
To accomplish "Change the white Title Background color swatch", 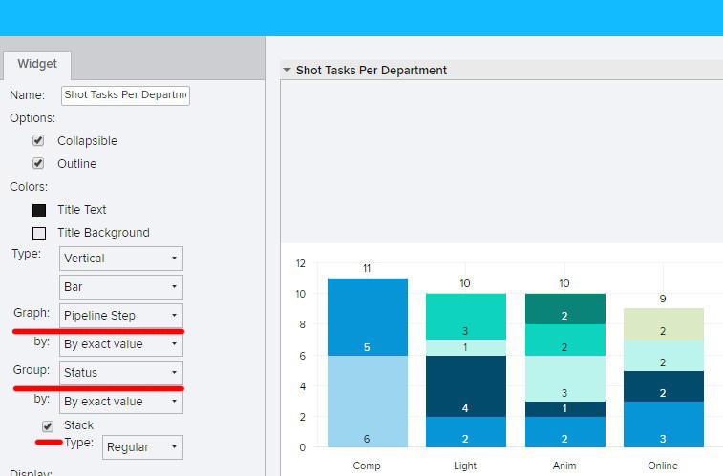I will (x=39, y=233).
